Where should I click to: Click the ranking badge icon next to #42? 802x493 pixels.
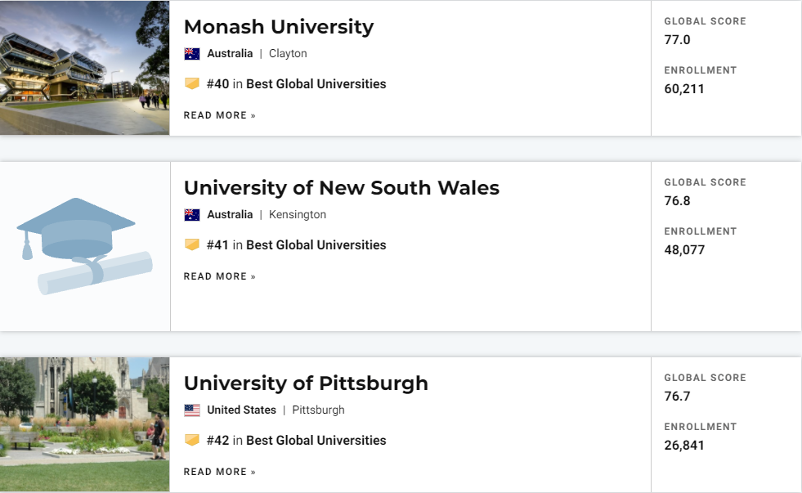tap(192, 440)
